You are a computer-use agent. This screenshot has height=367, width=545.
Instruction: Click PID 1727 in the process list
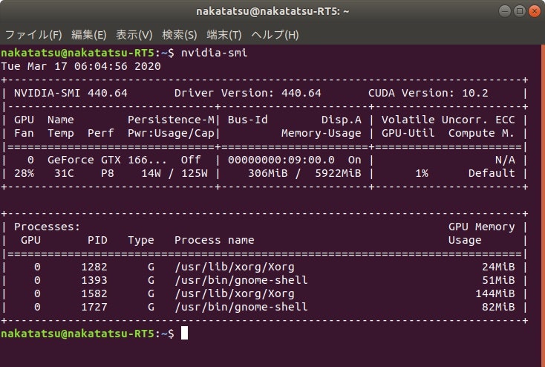point(94,307)
